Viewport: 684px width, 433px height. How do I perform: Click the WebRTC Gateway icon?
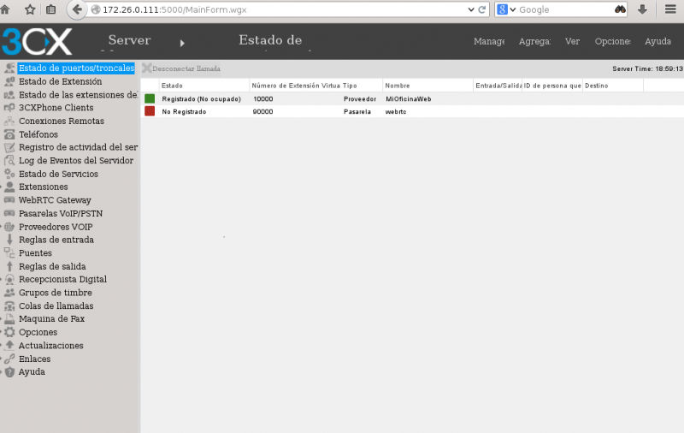click(x=9, y=200)
